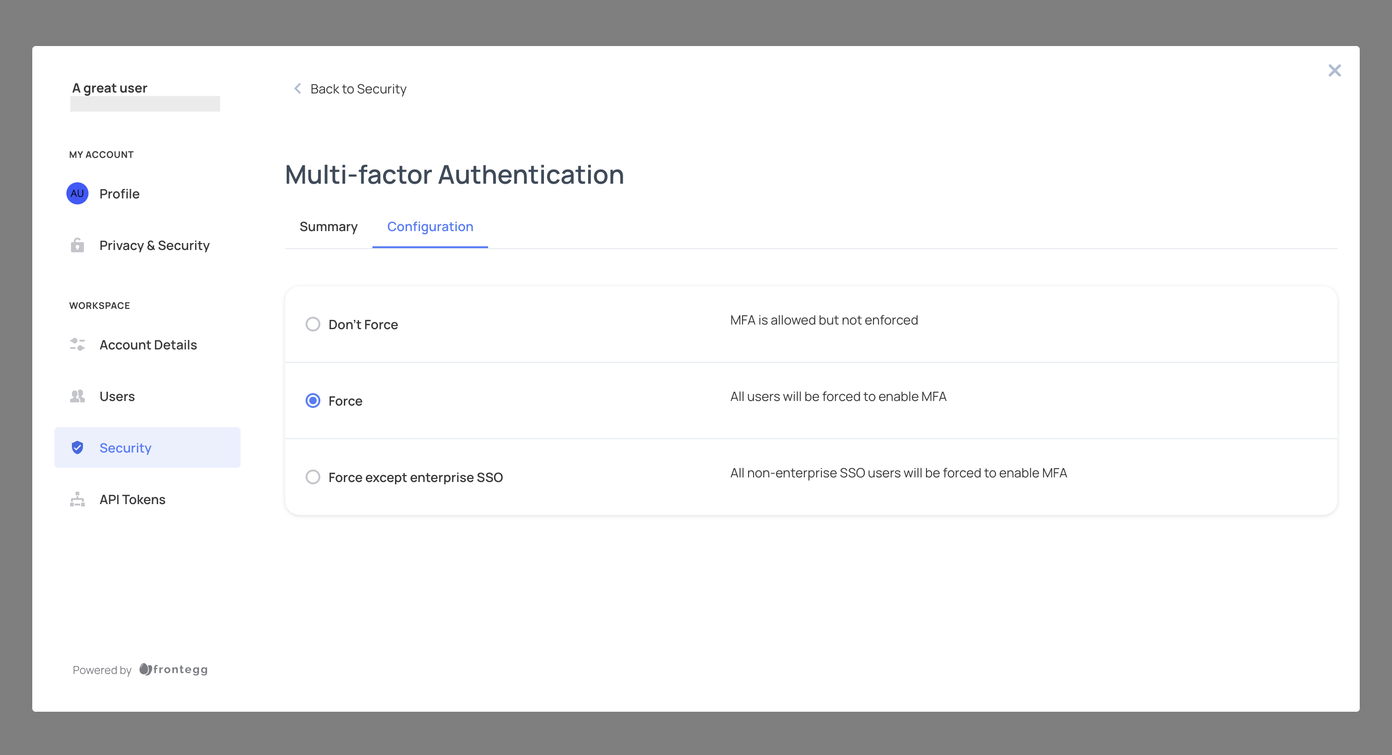Select the Don't Force radio option
The image size is (1392, 755).
point(313,325)
